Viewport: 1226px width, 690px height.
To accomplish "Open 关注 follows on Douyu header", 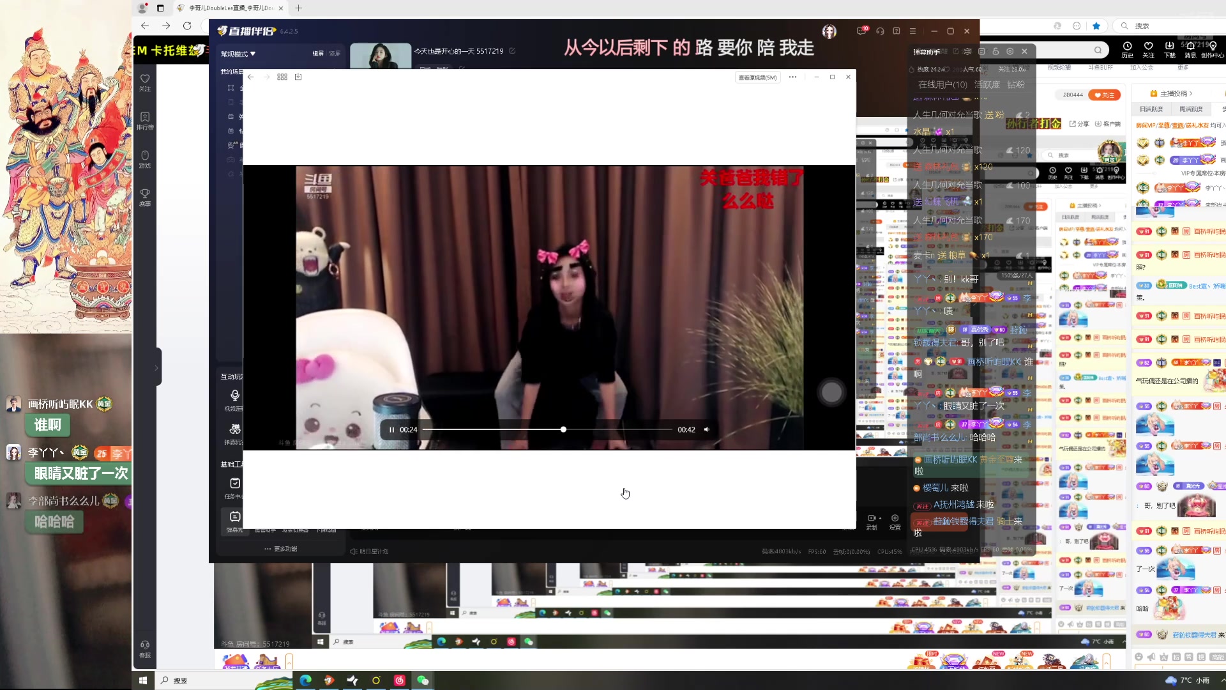I will 1148,50.
